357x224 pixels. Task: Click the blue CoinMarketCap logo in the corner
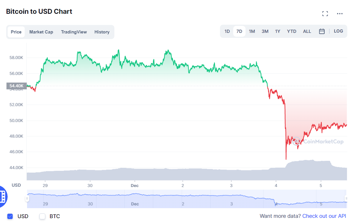[2, 197]
